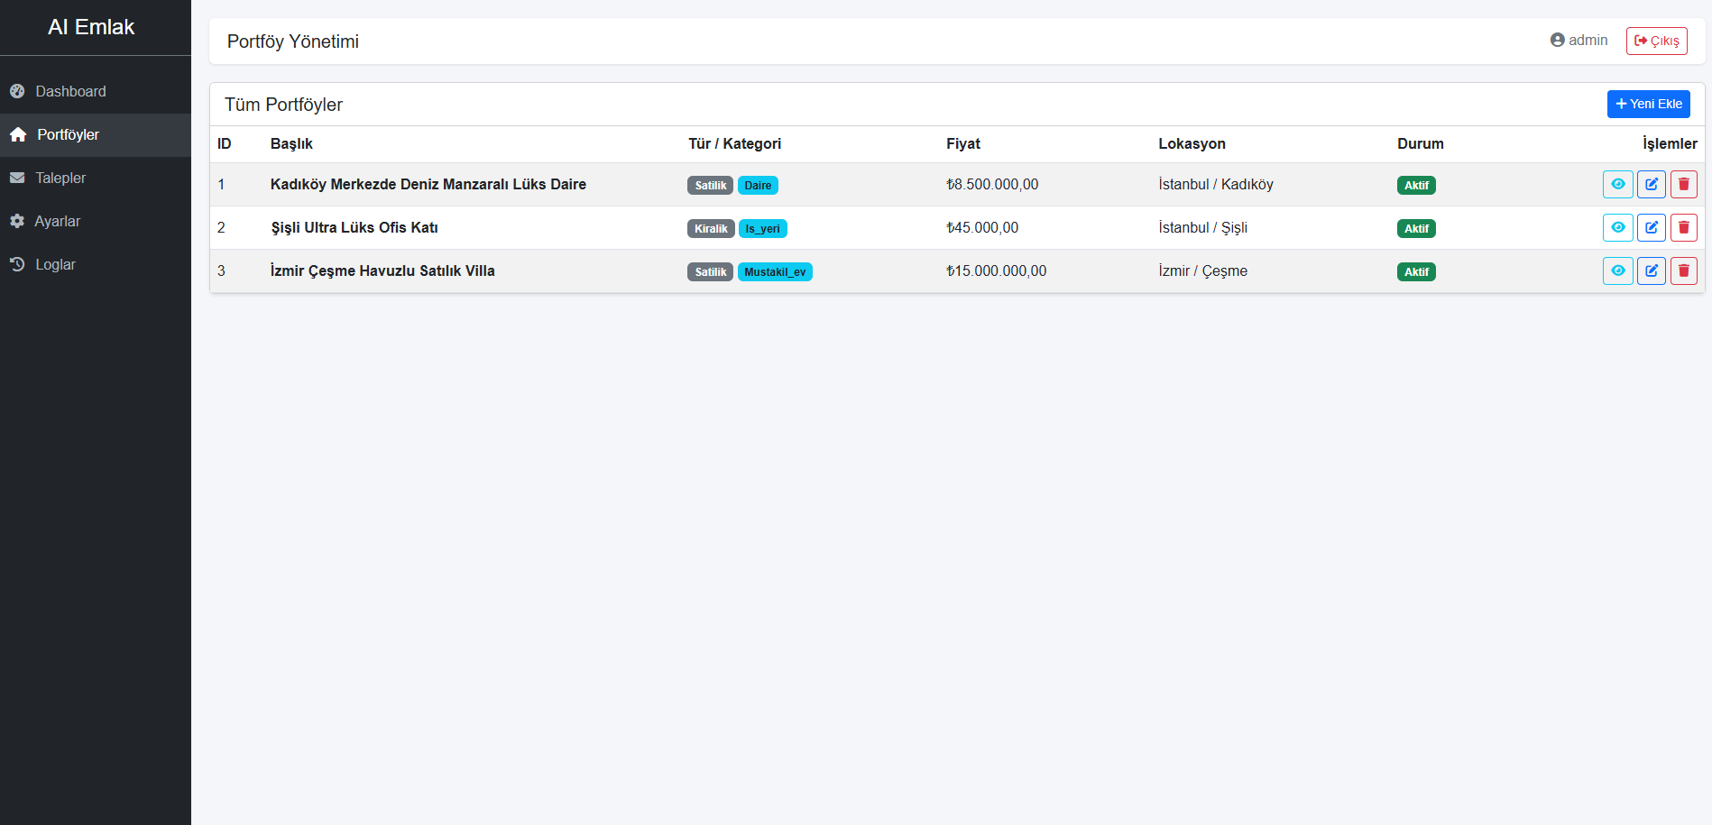This screenshot has width=1712, height=825.
Task: Edit the Şişli Ultra Lüks Ofis Katı listing
Action: coord(1651,228)
